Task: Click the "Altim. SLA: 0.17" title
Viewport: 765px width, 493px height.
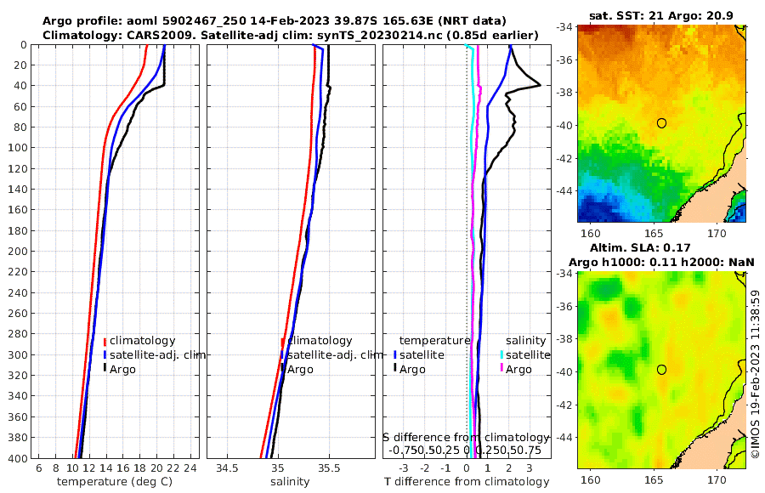Action: click(x=640, y=247)
